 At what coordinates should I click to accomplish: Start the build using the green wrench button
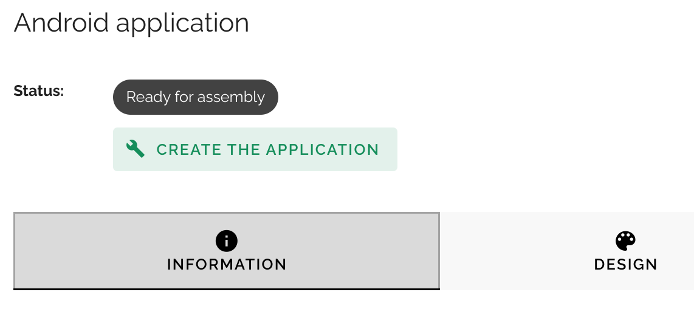[255, 149]
